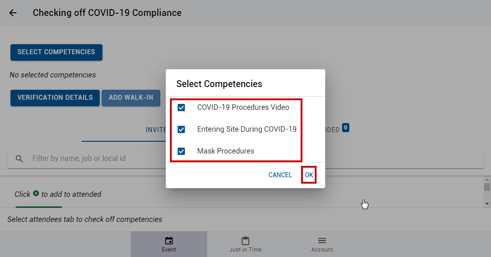Click the Event calendar icon

click(x=169, y=241)
